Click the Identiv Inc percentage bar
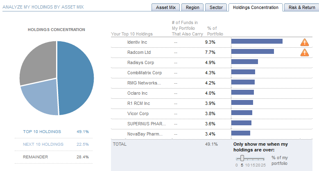This screenshot has height=171, width=319. tap(257, 41)
